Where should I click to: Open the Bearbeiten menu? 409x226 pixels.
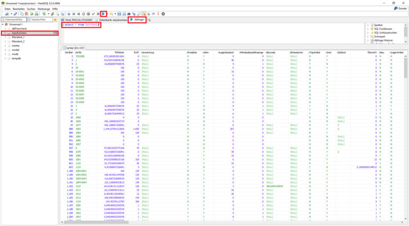click(18, 9)
